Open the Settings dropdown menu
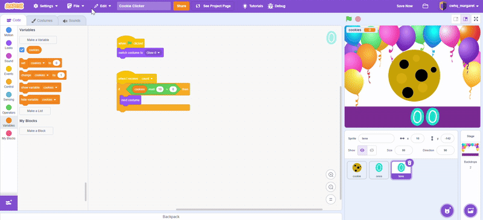Screen dimensions: 483x220 [46, 6]
